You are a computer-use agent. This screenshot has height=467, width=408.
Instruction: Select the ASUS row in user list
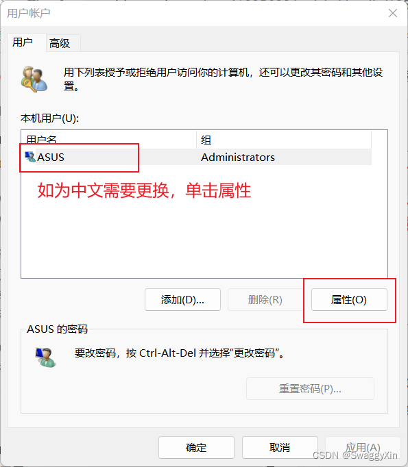click(x=197, y=157)
